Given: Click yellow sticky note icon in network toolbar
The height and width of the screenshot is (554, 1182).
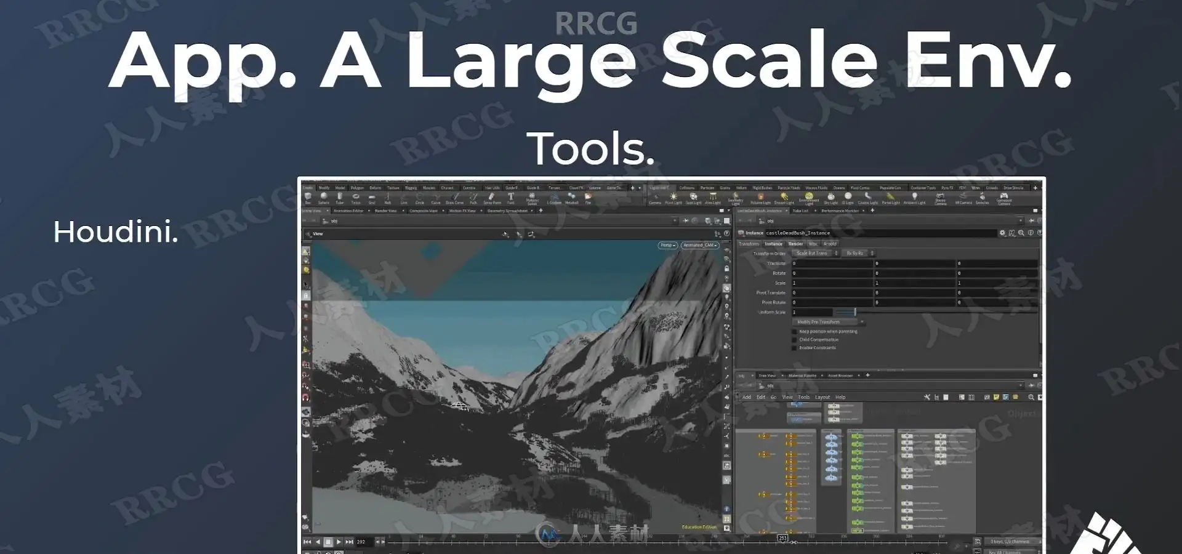Looking at the screenshot, I should tap(996, 397).
